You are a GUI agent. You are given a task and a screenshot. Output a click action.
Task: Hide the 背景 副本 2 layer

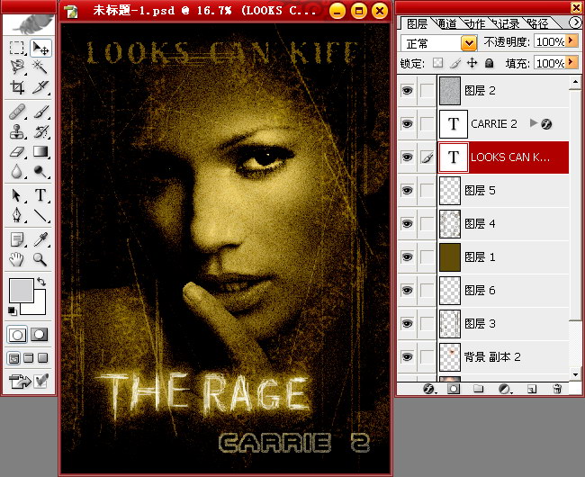click(x=407, y=357)
